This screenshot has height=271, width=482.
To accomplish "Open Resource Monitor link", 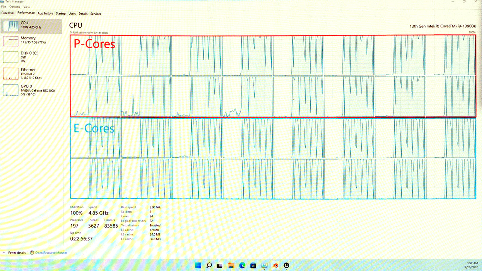I will click(x=49, y=253).
